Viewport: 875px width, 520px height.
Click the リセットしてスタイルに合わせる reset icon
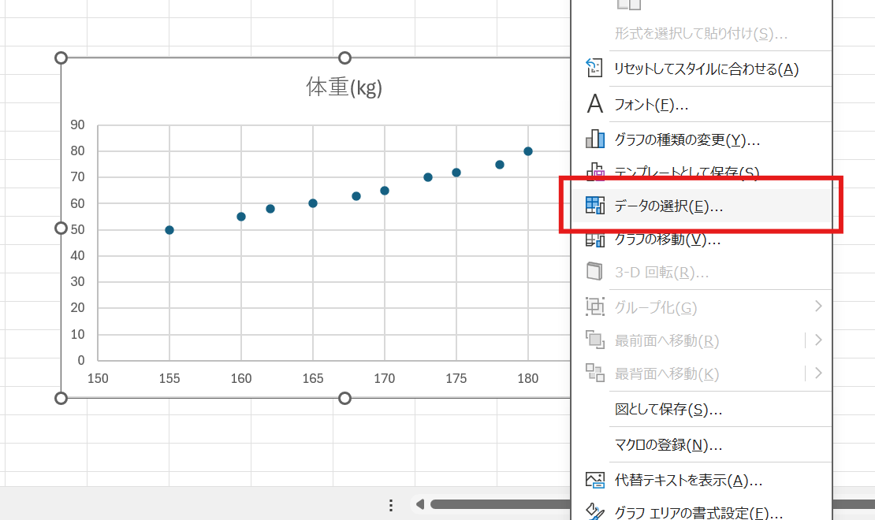[595, 70]
